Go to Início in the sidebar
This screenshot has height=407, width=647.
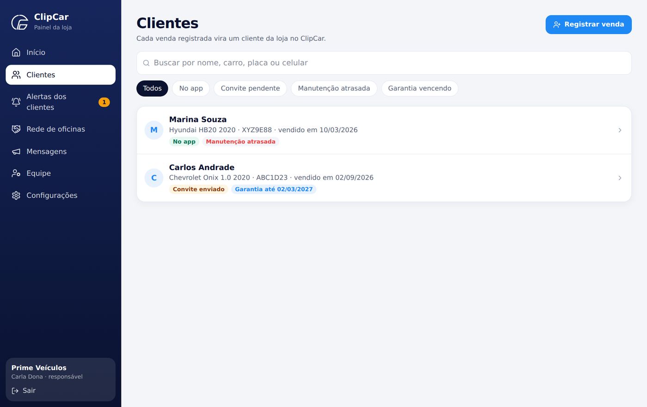pos(61,53)
